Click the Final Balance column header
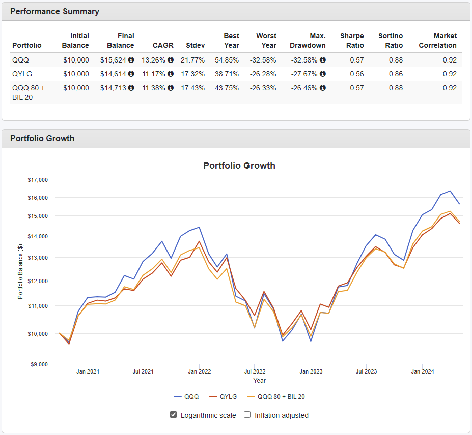Viewport: 472px width, 435px height. click(121, 41)
